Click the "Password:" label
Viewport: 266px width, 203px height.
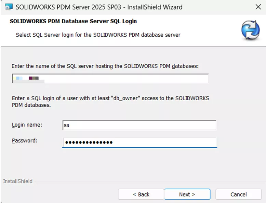(x=25, y=141)
